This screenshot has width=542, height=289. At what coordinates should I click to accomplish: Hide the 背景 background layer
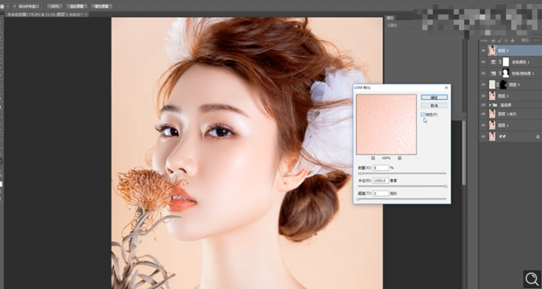[484, 137]
